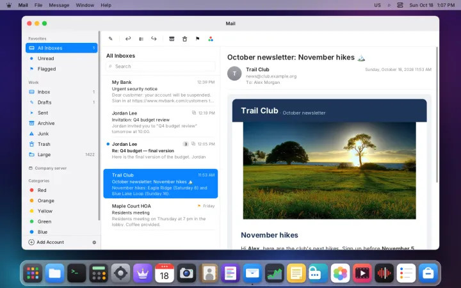Open the Archive folder in sidebar
This screenshot has width=461, height=288.
tap(61, 123)
